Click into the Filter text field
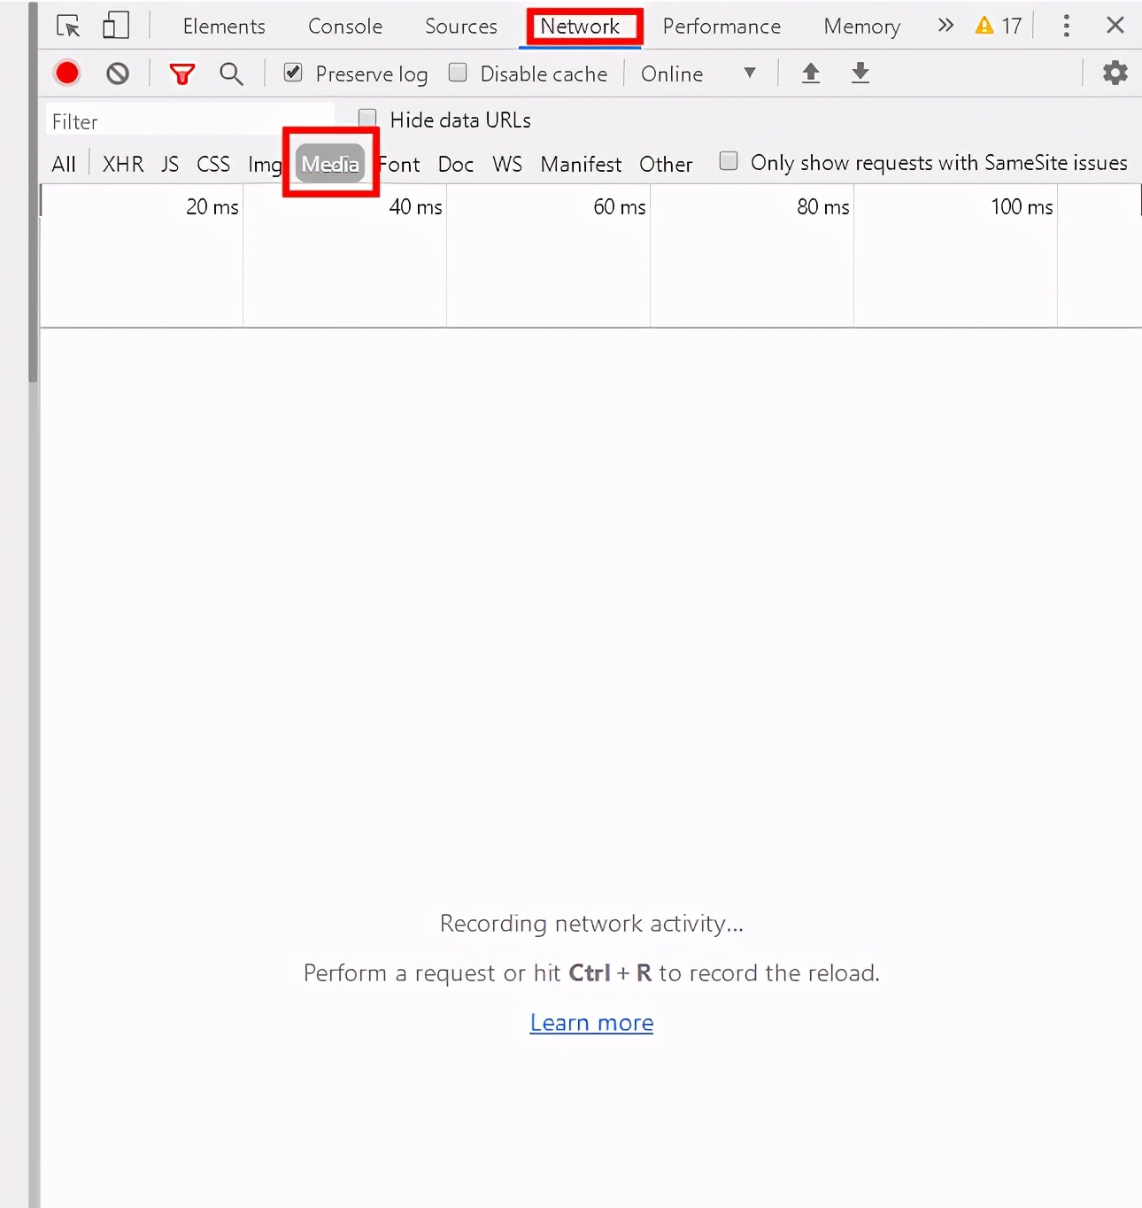The image size is (1142, 1208). click(x=190, y=120)
